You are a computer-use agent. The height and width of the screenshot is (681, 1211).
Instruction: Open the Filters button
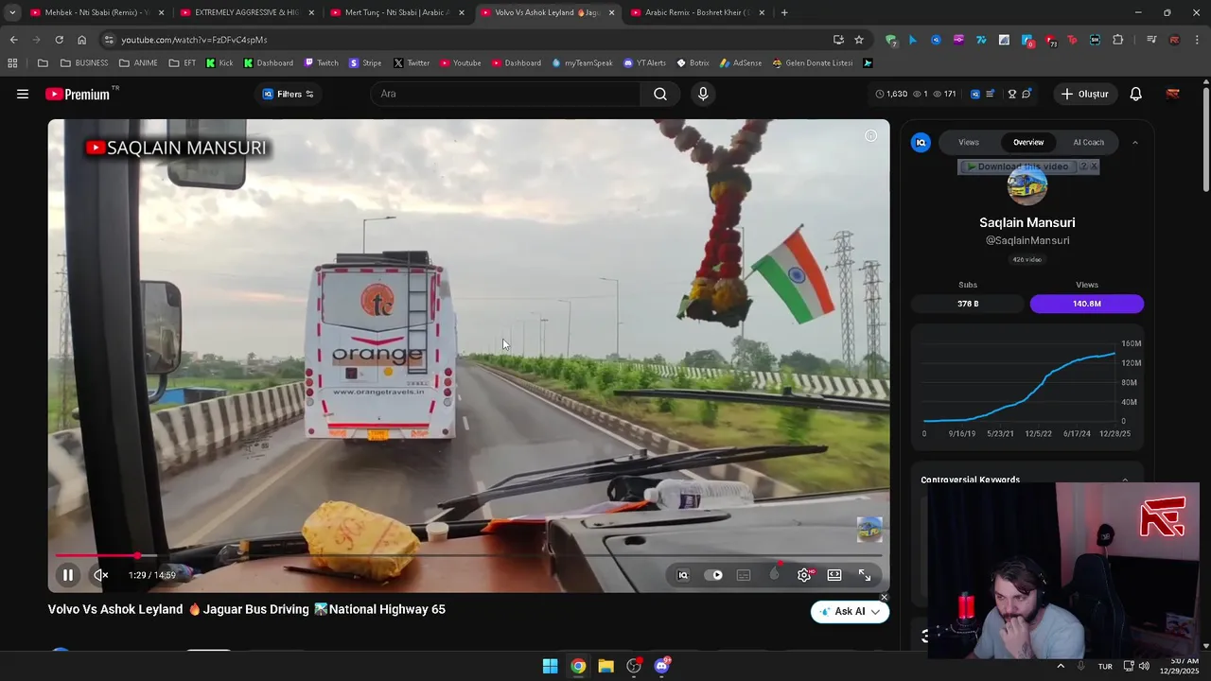click(288, 94)
